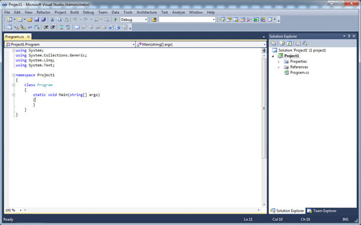Viewport: 361px width, 225px height.
Task: Open the Analyze menu
Action: pyautogui.click(x=179, y=12)
